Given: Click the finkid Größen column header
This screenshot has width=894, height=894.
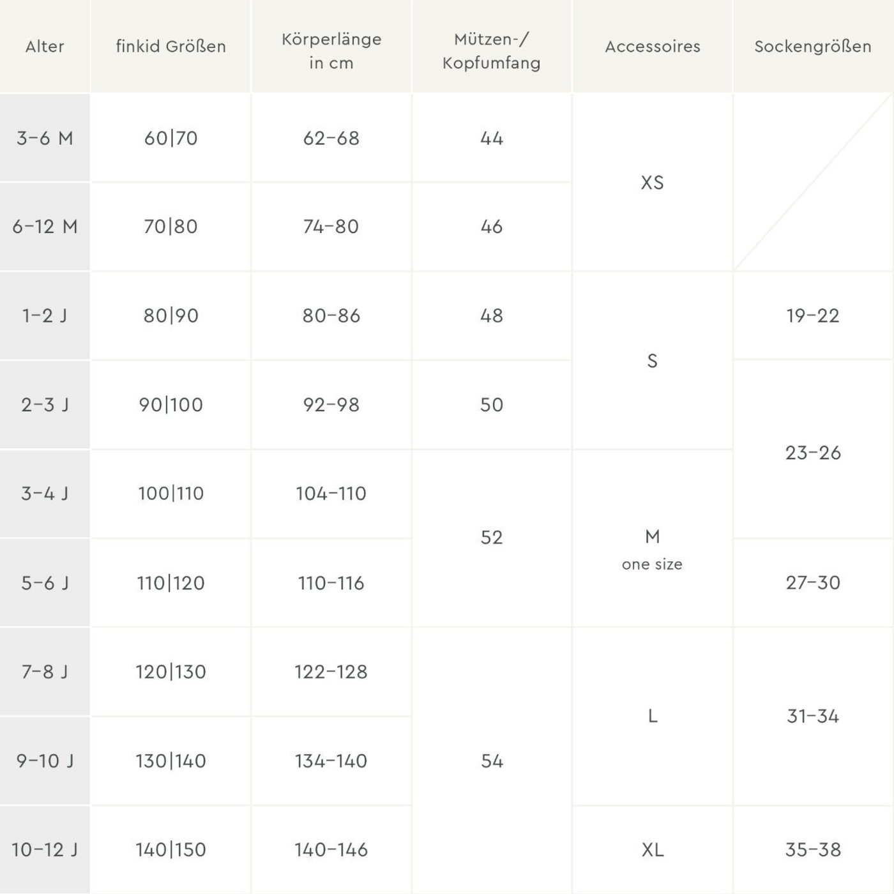Looking at the screenshot, I should [170, 47].
